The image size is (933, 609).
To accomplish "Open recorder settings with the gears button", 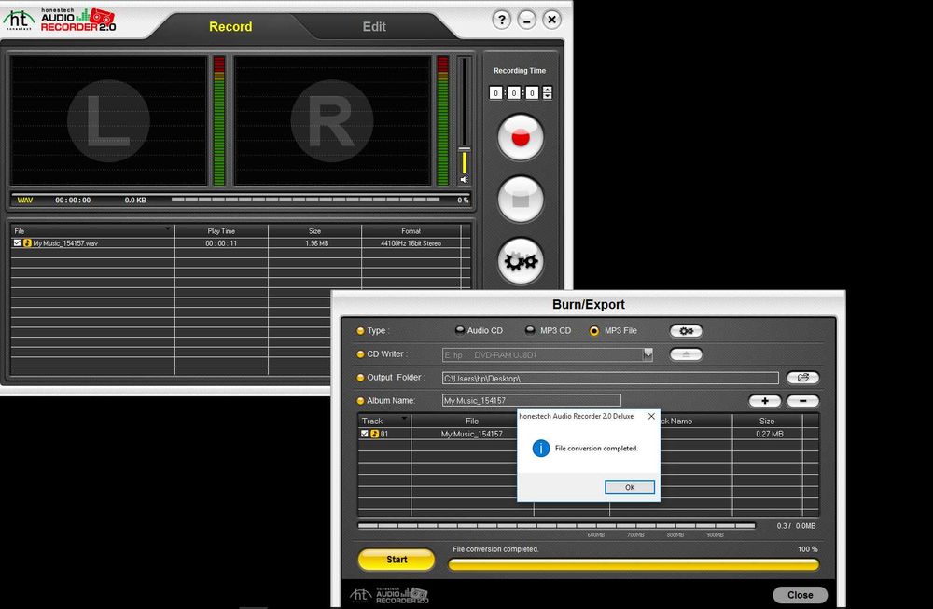I will pos(520,261).
